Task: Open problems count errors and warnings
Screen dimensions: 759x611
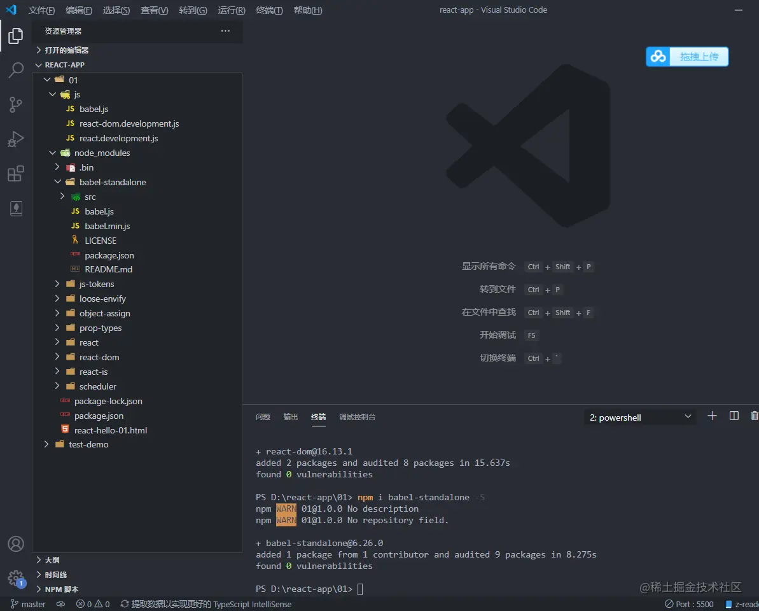Action: pos(93,604)
